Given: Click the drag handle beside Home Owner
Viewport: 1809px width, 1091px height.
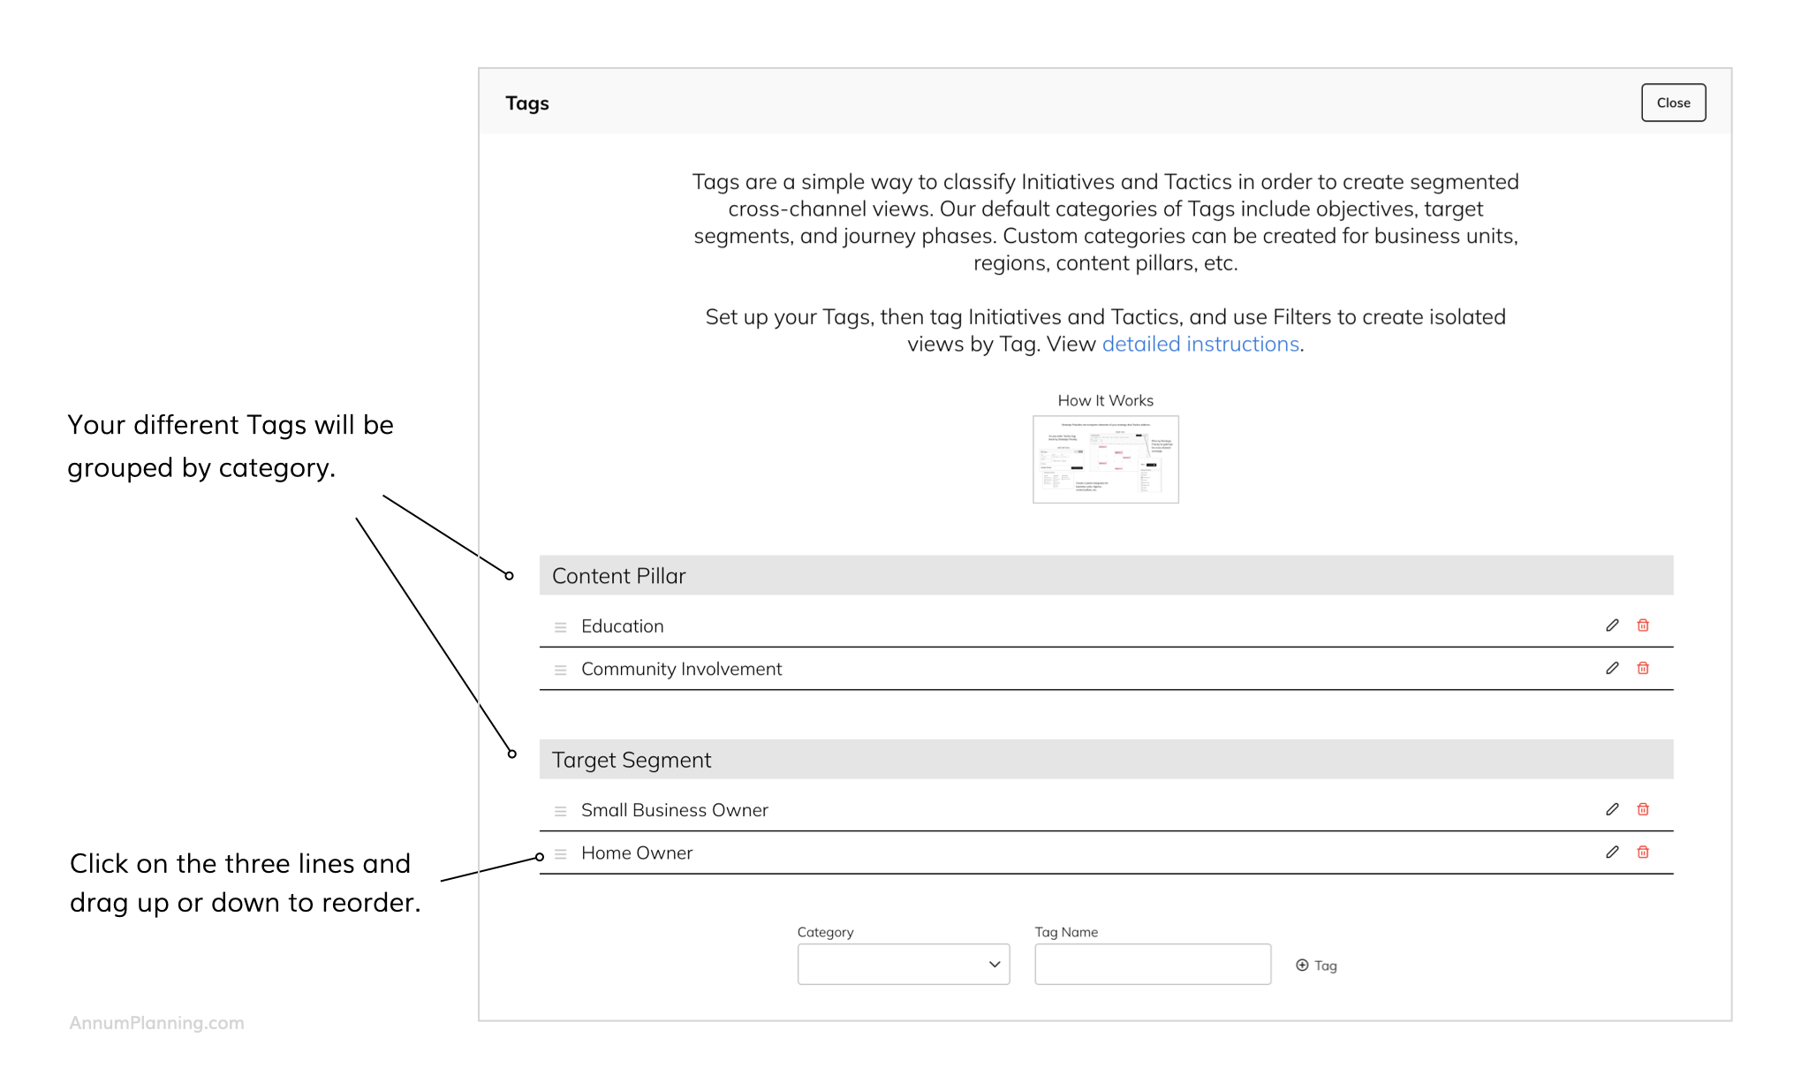Looking at the screenshot, I should point(560,854).
